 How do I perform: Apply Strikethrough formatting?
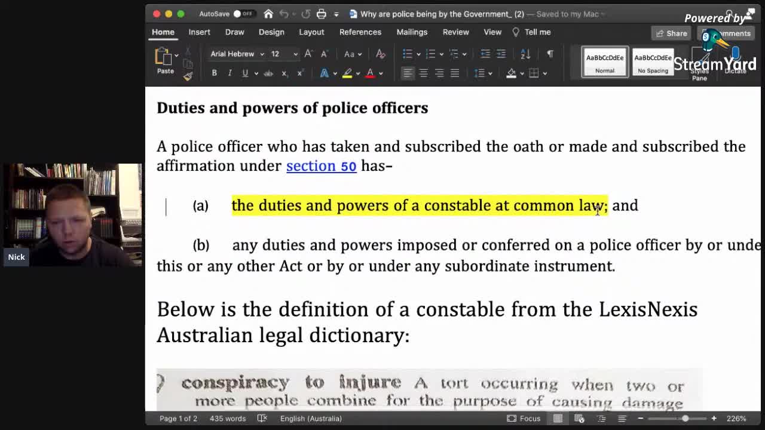click(x=268, y=73)
